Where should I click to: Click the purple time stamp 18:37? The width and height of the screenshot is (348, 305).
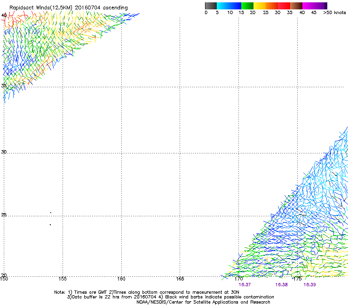(245, 285)
